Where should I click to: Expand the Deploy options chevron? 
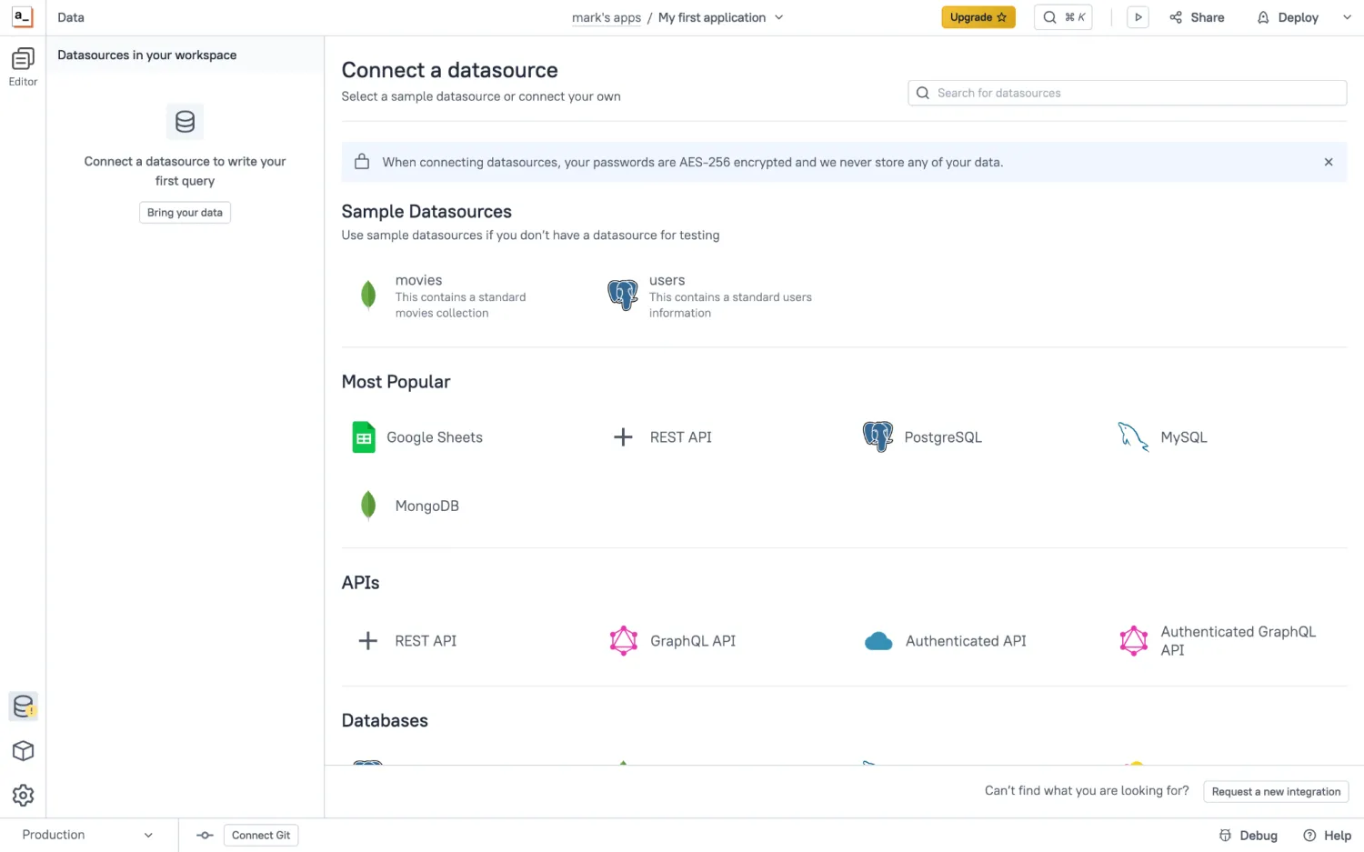pyautogui.click(x=1347, y=17)
